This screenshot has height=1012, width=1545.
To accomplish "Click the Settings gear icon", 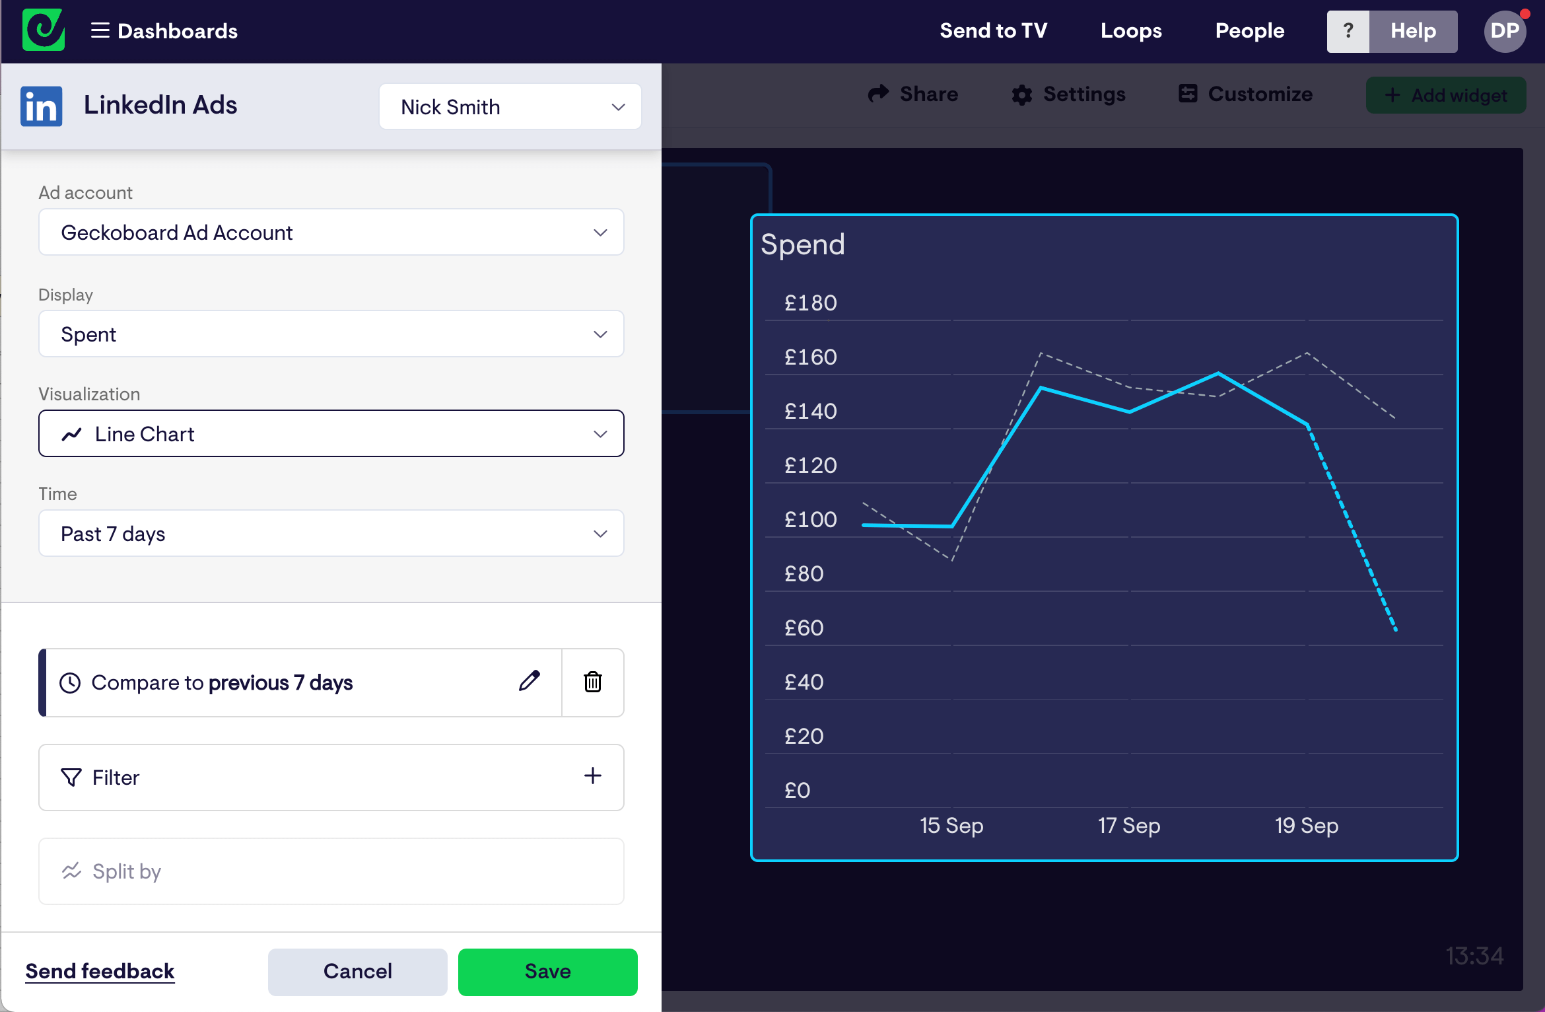I will [1021, 95].
